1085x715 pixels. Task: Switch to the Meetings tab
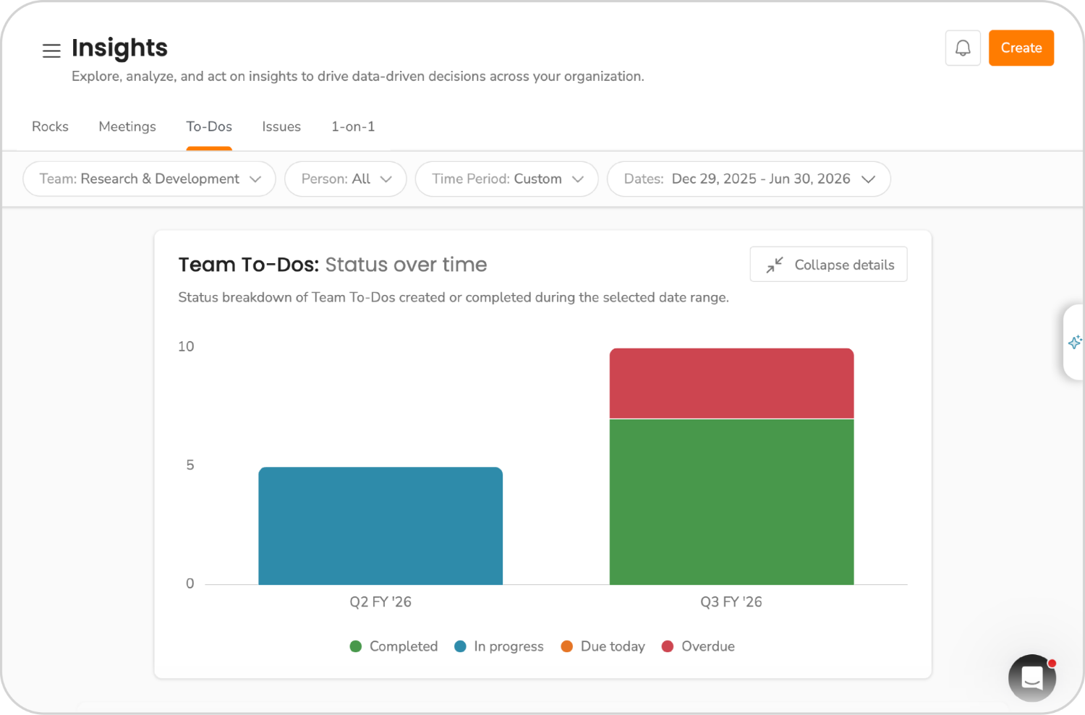[x=127, y=127]
